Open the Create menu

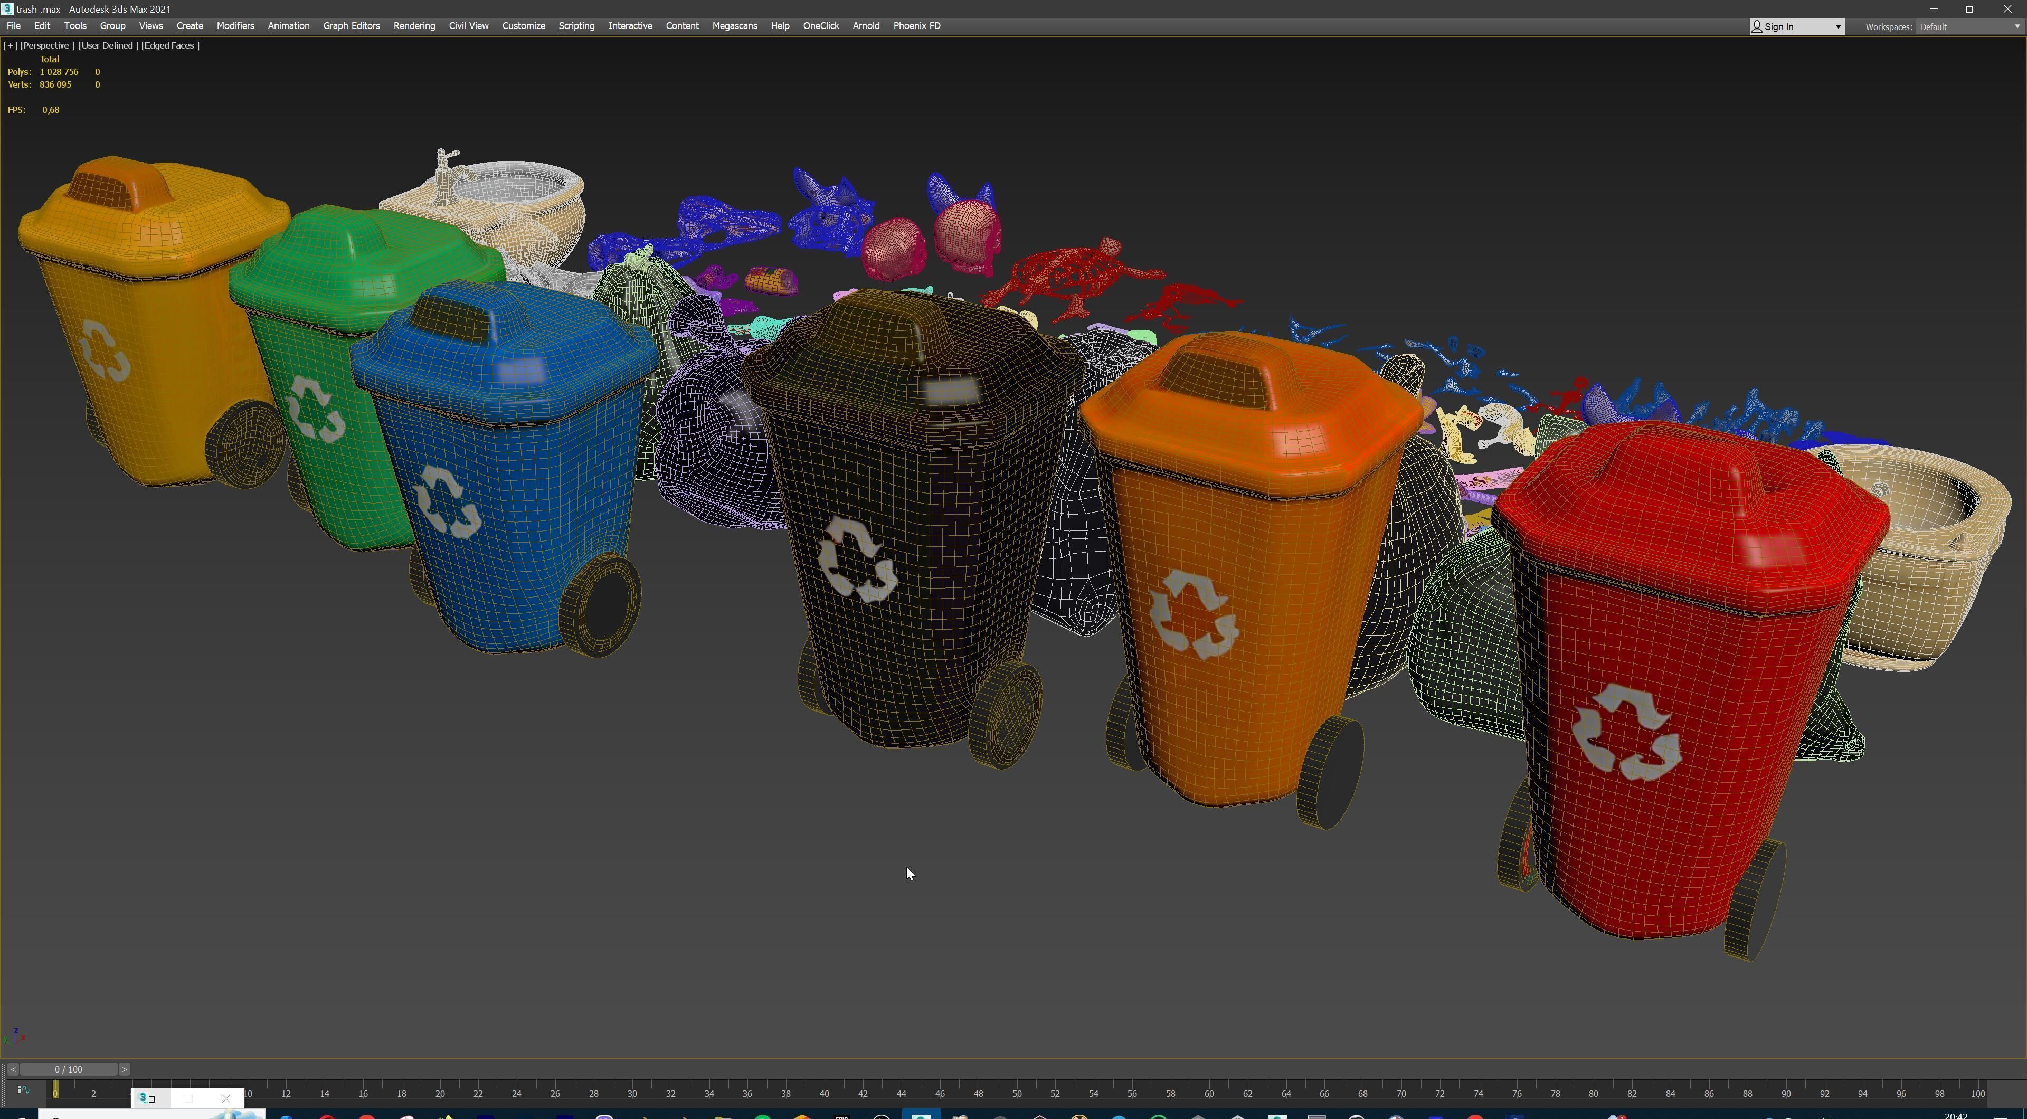[x=190, y=26]
